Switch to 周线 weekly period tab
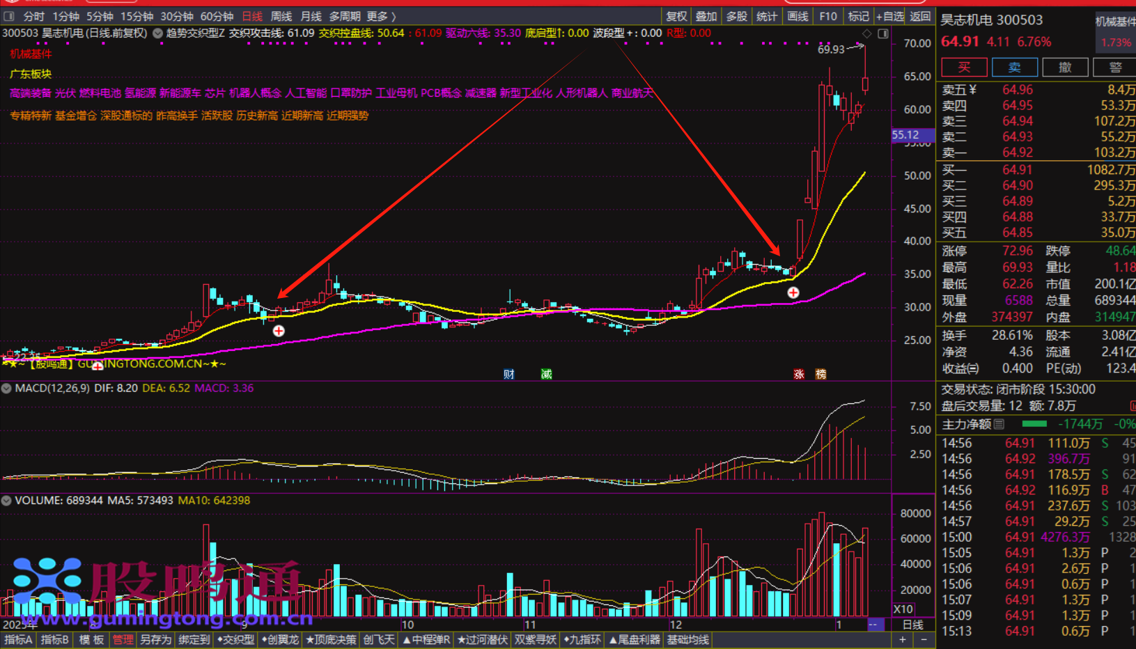Image resolution: width=1136 pixels, height=649 pixels. click(281, 16)
